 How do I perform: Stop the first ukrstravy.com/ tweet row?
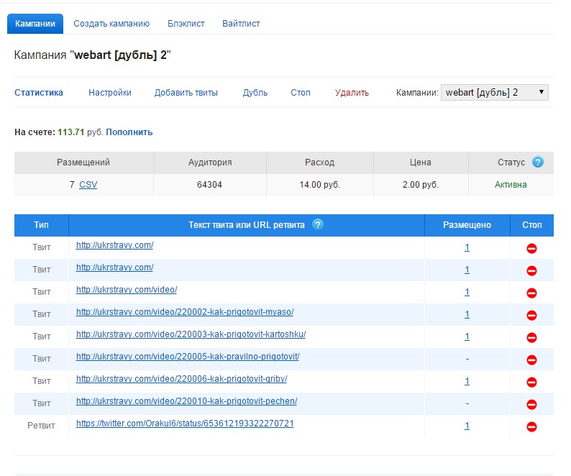click(x=531, y=248)
